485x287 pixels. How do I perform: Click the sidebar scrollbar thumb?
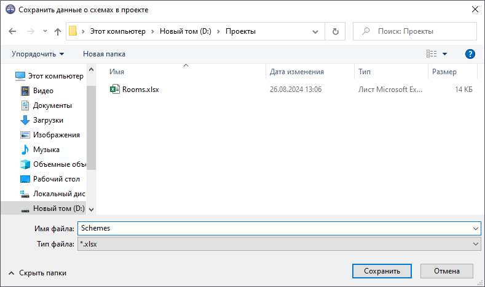point(91,128)
